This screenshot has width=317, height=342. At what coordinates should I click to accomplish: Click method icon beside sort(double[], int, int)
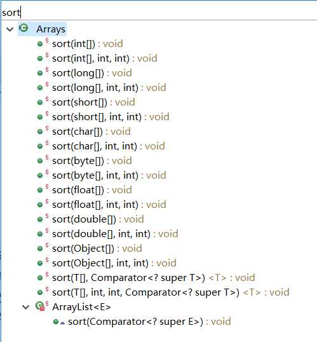click(40, 235)
